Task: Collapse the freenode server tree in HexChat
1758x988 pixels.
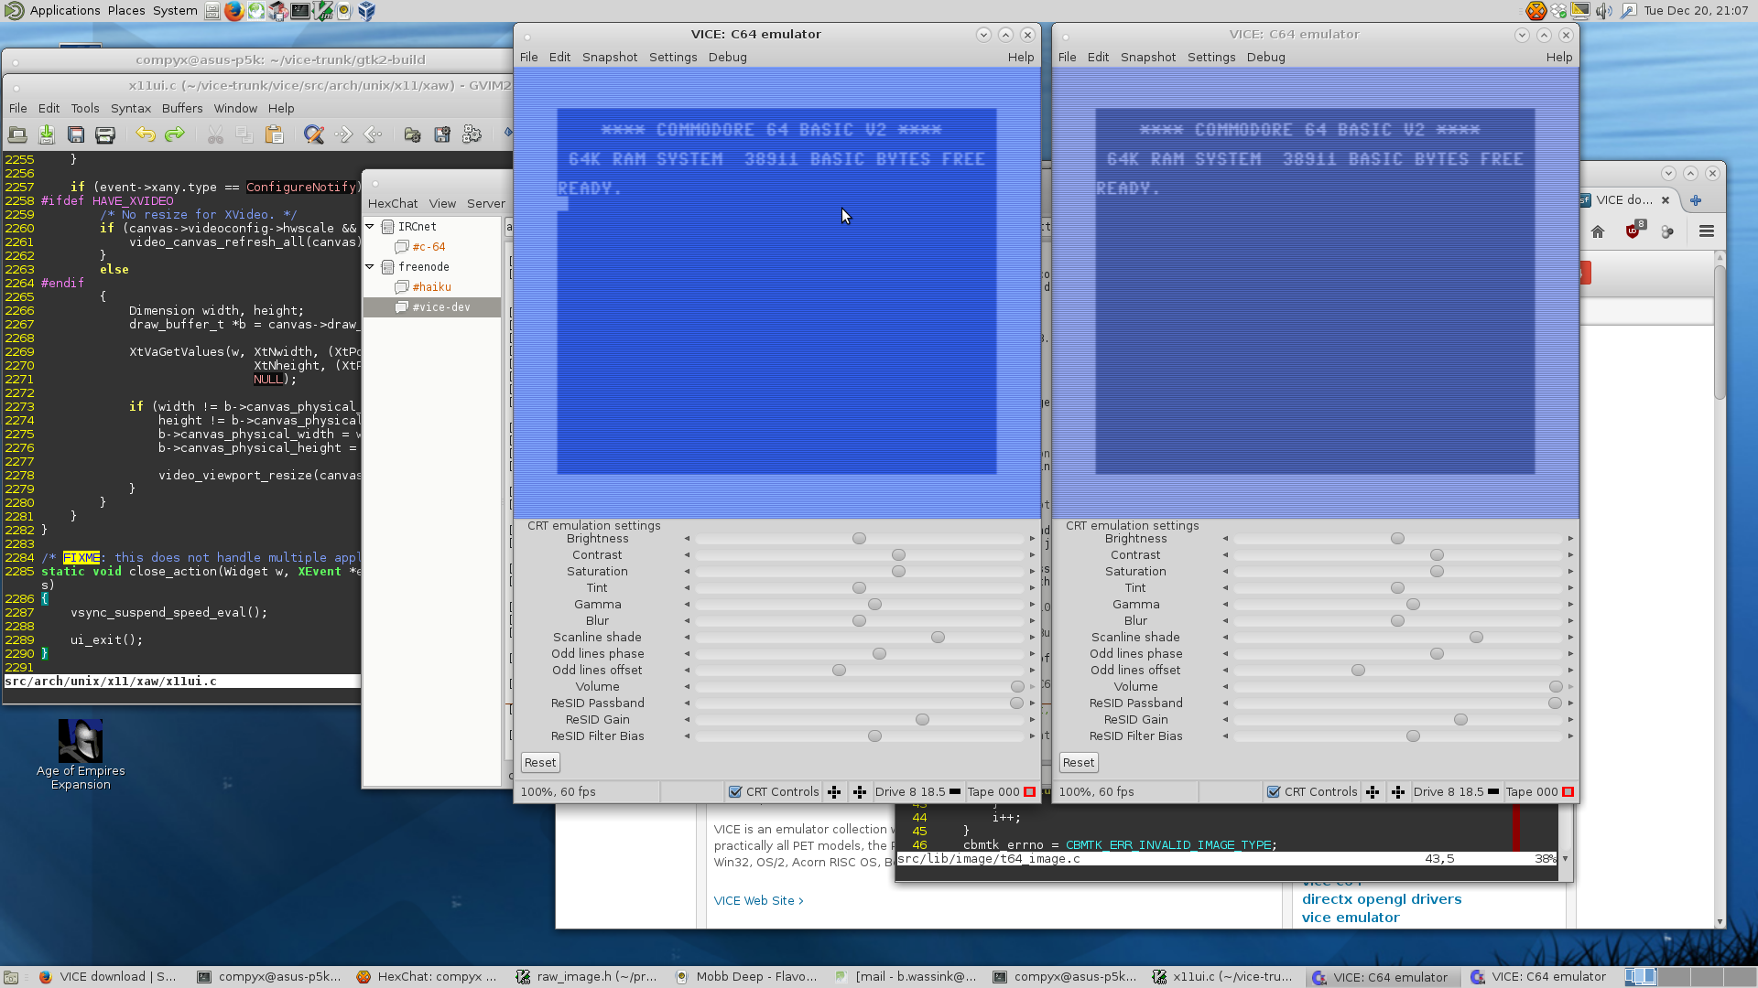Action: pyautogui.click(x=370, y=266)
